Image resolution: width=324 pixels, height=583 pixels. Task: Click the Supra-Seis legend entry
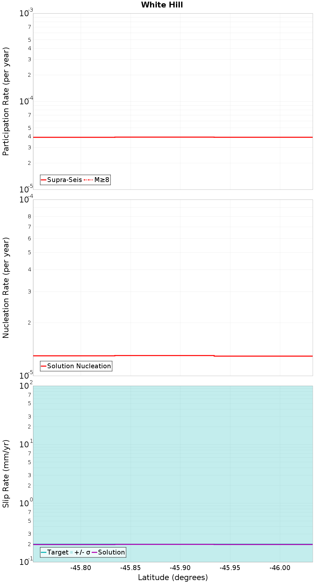(62, 180)
